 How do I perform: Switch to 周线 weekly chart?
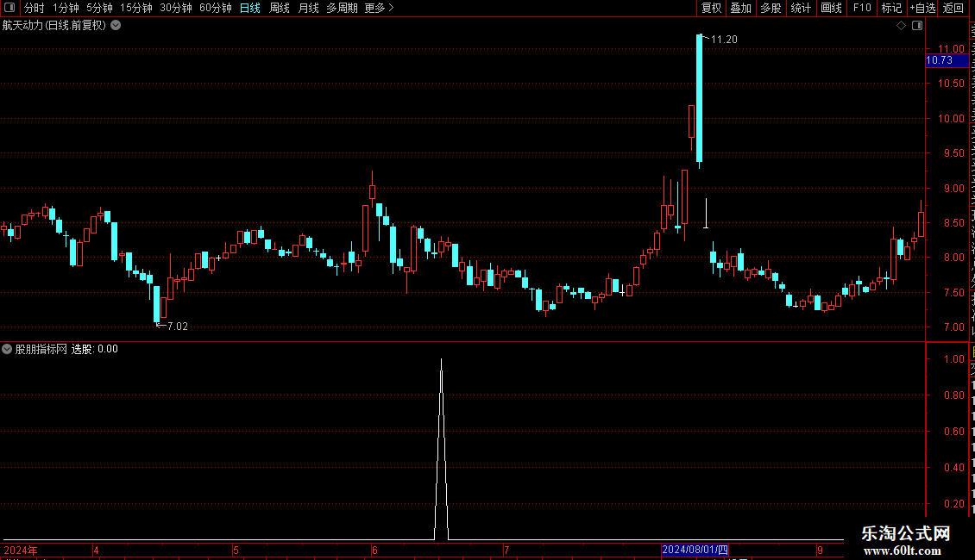[280, 8]
